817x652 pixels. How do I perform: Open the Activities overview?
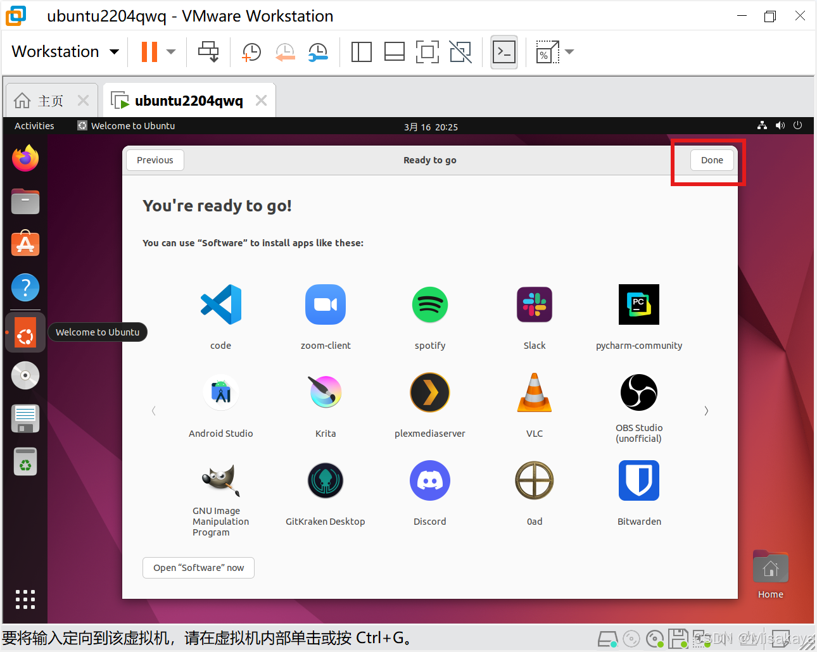pyautogui.click(x=34, y=126)
